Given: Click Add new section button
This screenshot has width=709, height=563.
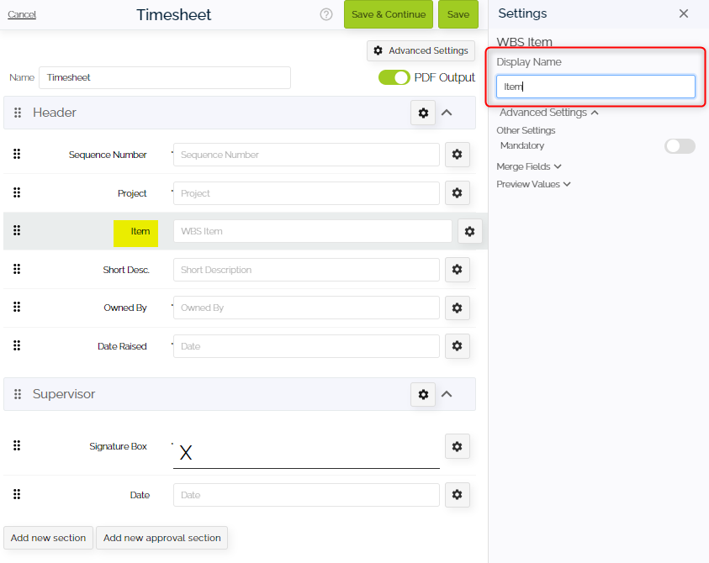Looking at the screenshot, I should pyautogui.click(x=49, y=538).
